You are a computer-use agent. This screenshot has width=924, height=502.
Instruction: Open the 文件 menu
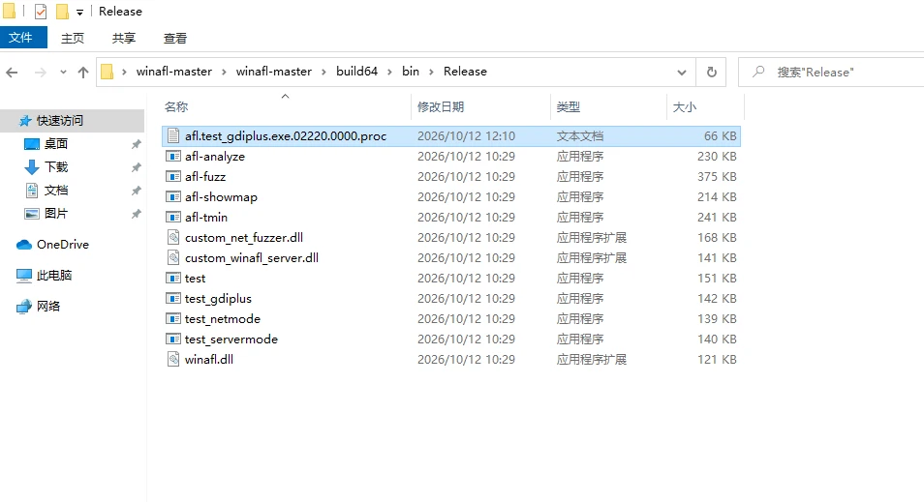coord(23,38)
